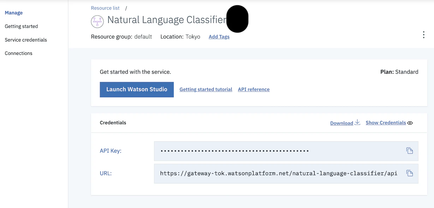The width and height of the screenshot is (434, 208).
Task: Click the Download credentials link
Action: [341, 123]
